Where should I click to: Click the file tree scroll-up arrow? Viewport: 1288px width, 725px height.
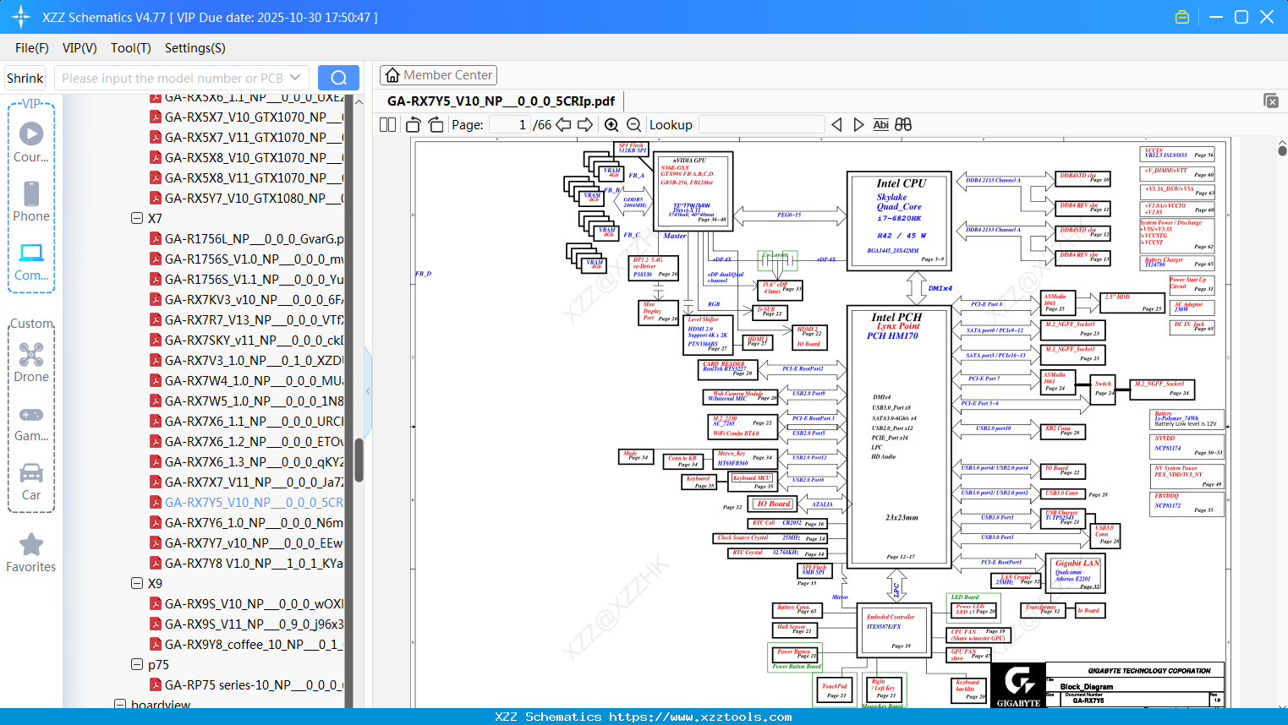tap(359, 101)
